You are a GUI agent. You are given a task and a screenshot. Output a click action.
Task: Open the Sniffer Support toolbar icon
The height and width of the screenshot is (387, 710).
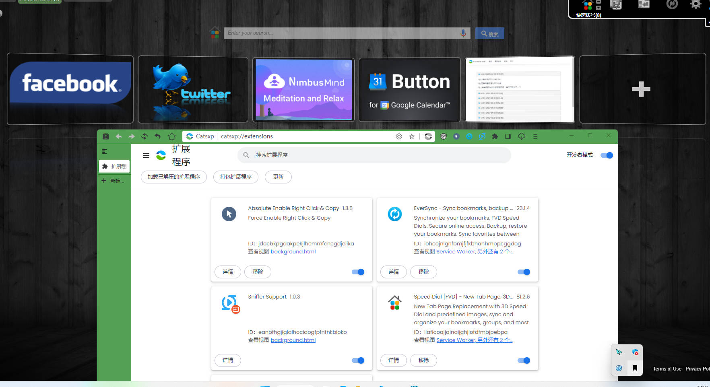[x=482, y=136]
